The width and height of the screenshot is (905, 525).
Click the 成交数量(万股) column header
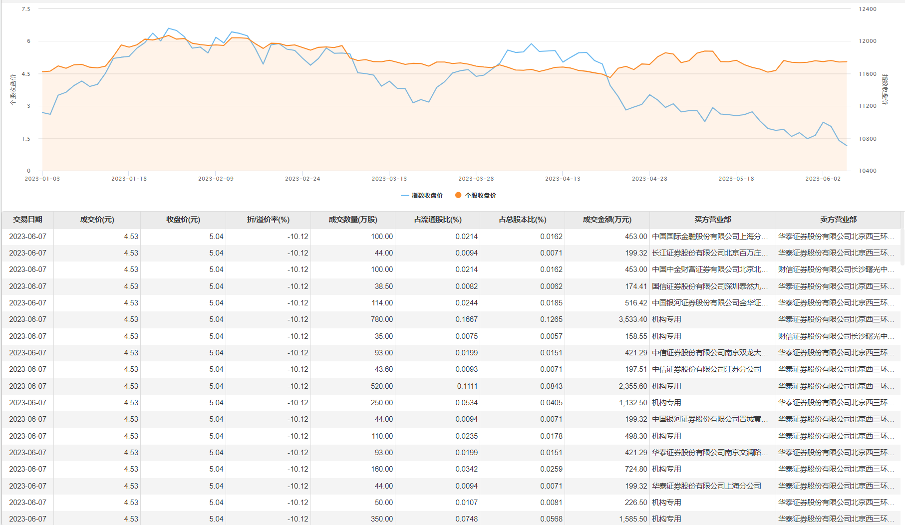pyautogui.click(x=353, y=220)
